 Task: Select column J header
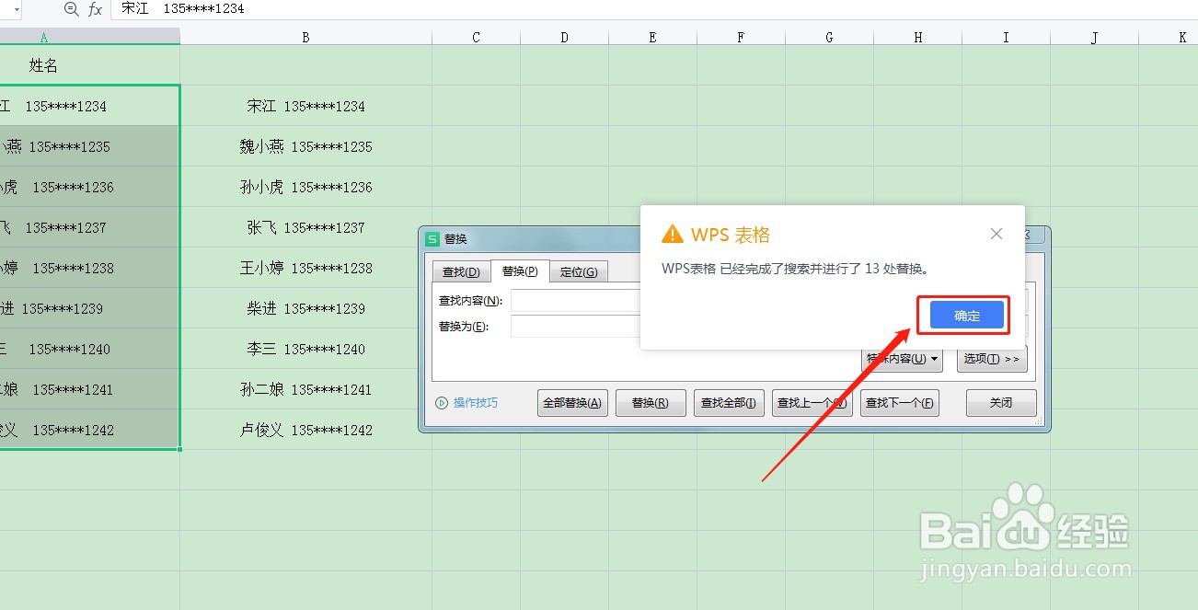(1094, 37)
